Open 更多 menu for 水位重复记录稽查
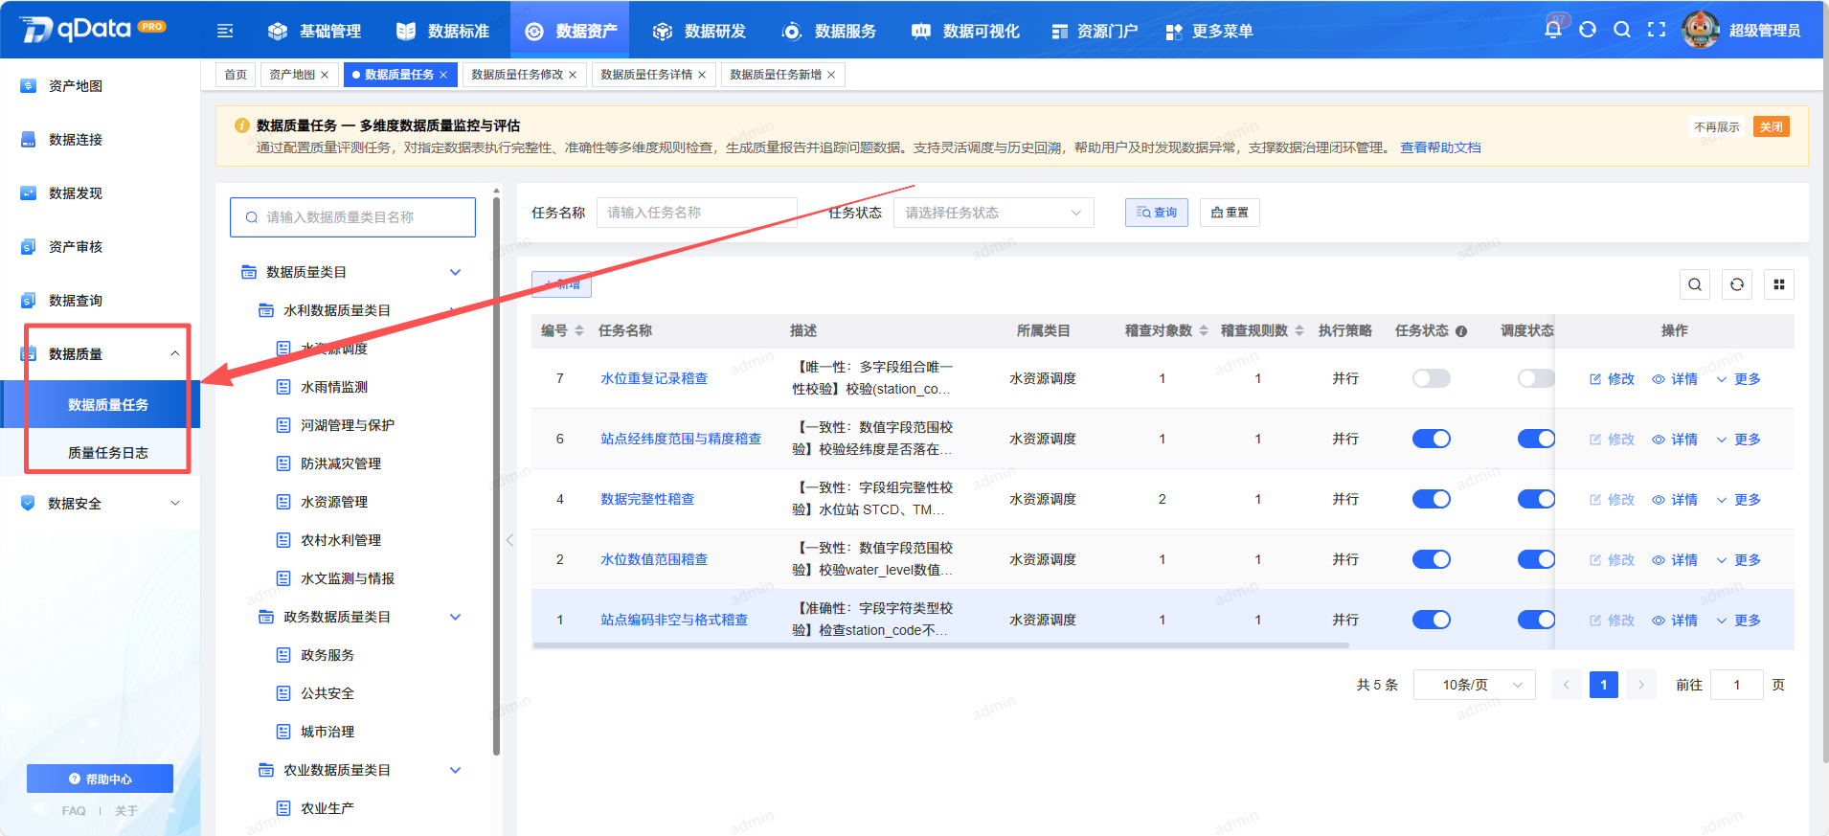The image size is (1829, 836). coord(1738,379)
